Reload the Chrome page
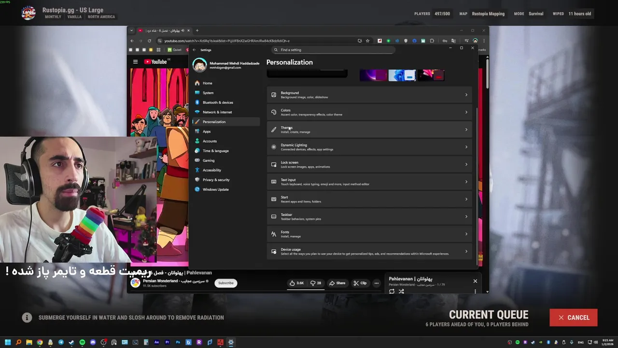 click(149, 41)
